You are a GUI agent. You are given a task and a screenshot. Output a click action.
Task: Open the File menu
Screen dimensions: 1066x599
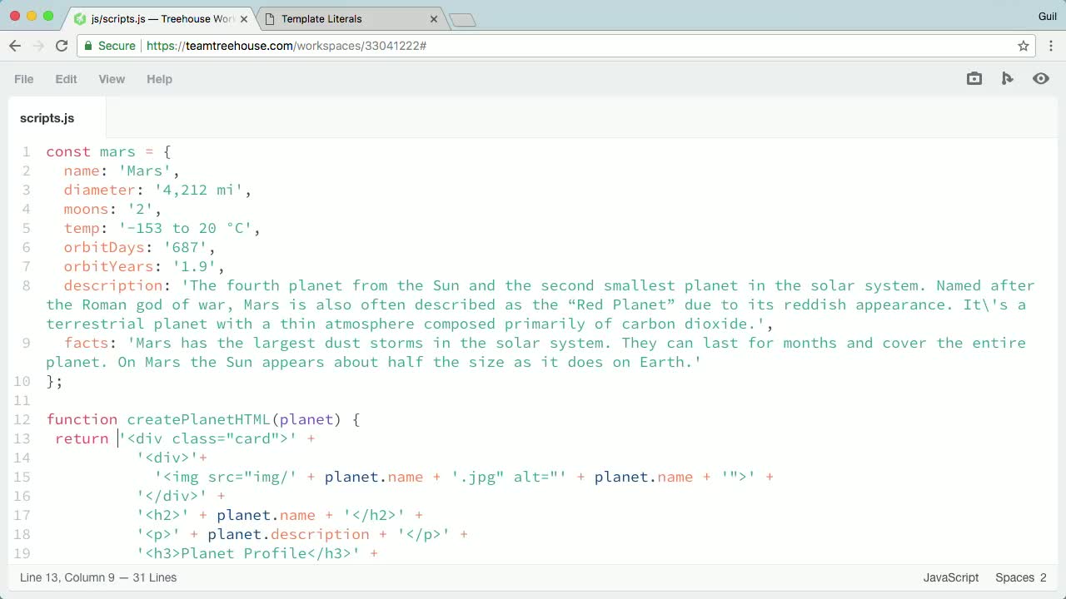23,79
